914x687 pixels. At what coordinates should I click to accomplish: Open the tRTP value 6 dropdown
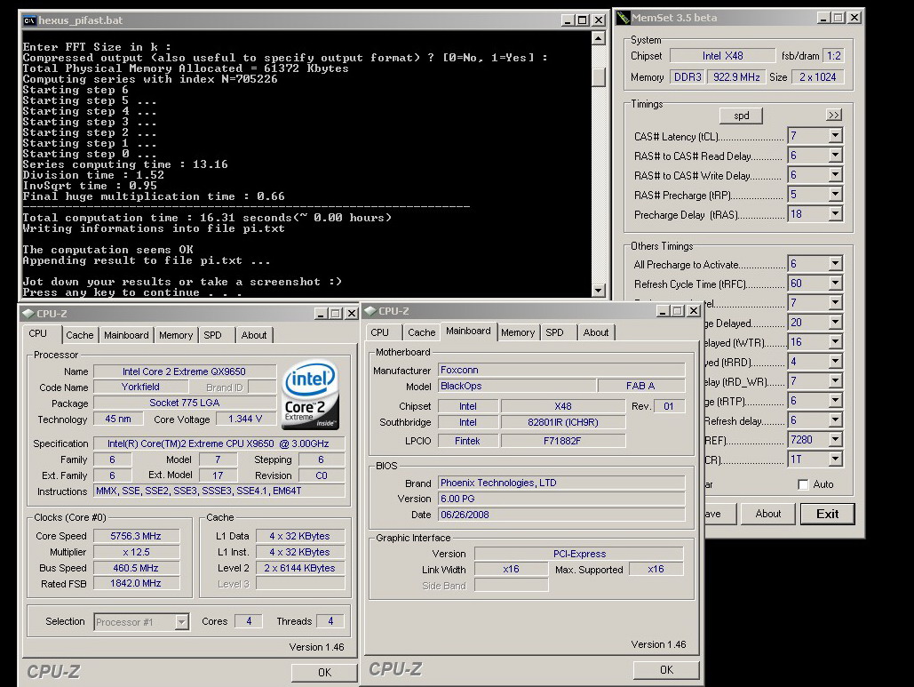click(x=835, y=401)
